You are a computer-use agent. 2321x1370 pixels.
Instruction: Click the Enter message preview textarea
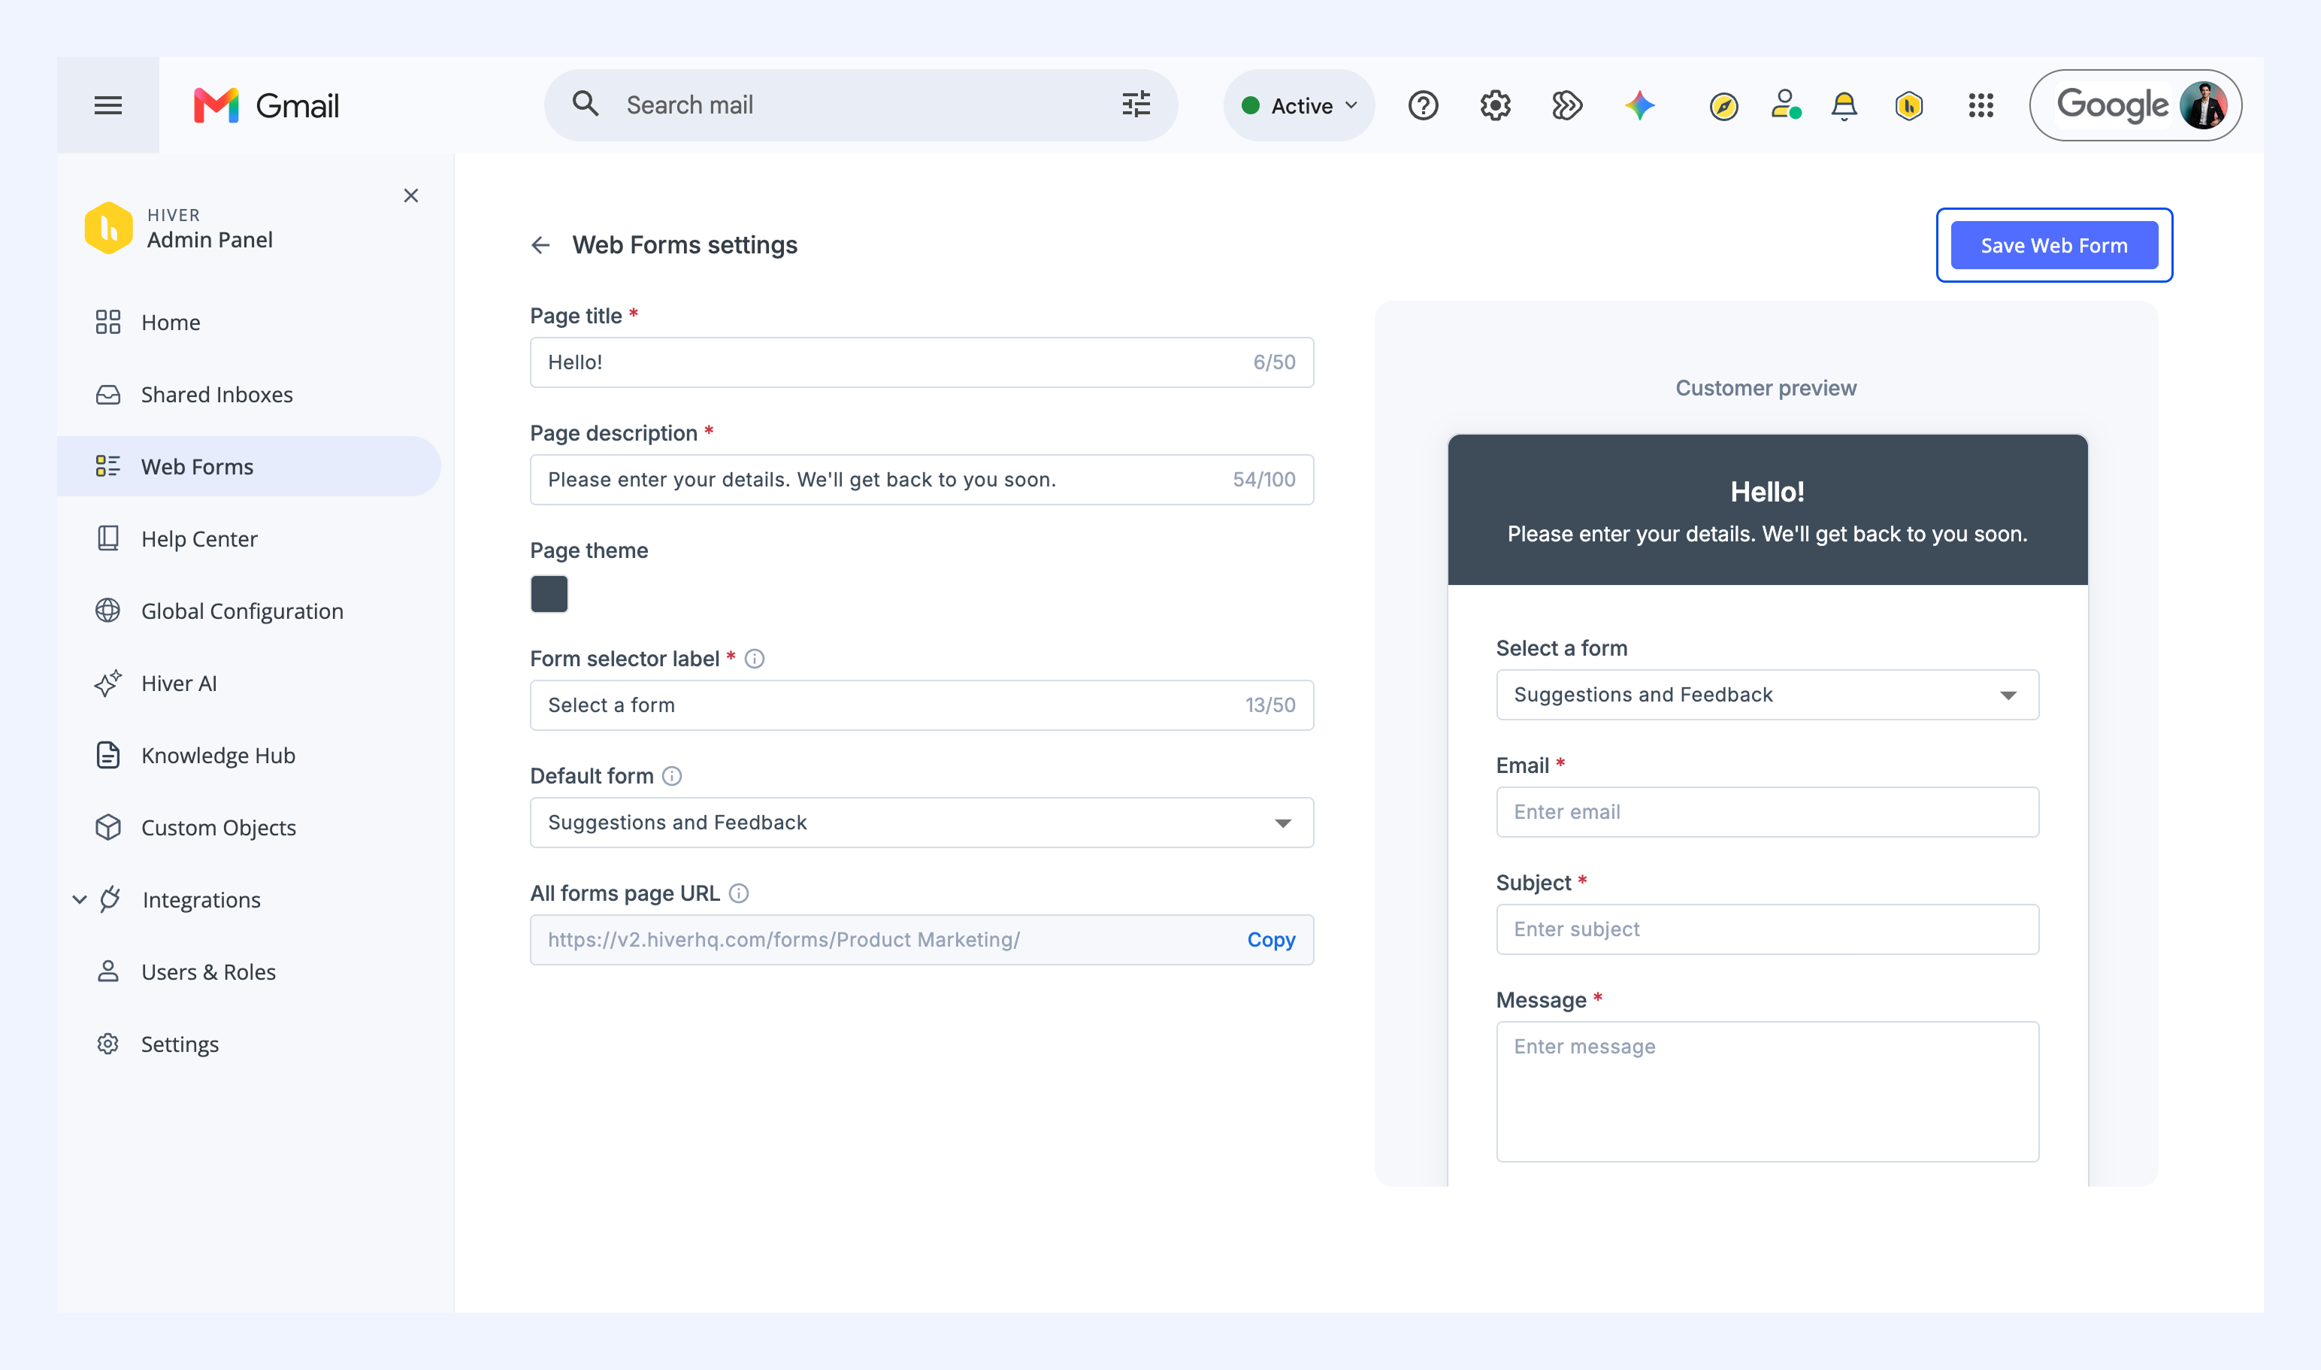pos(1767,1091)
